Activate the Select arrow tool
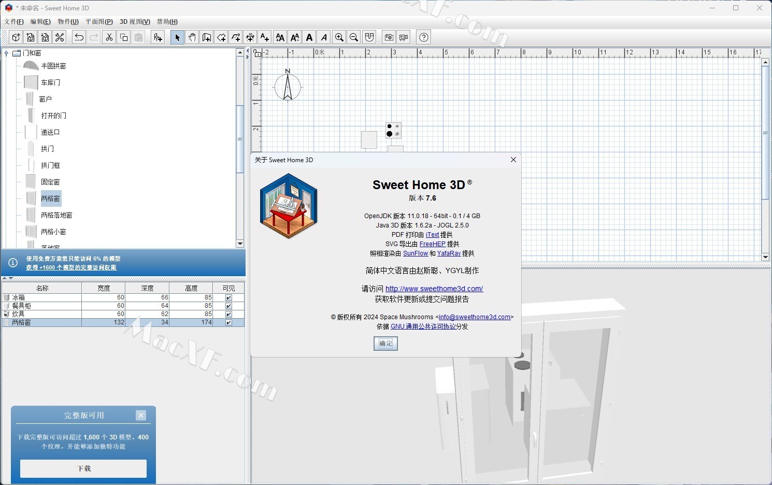 pos(177,37)
